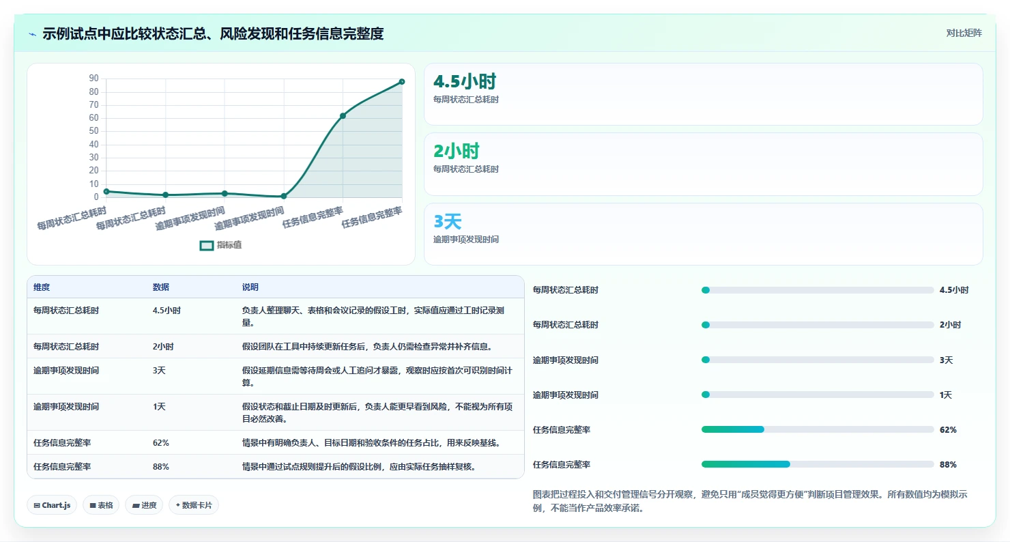Click the progress bar labeled 3天
The height and width of the screenshot is (542, 1010).
click(818, 360)
